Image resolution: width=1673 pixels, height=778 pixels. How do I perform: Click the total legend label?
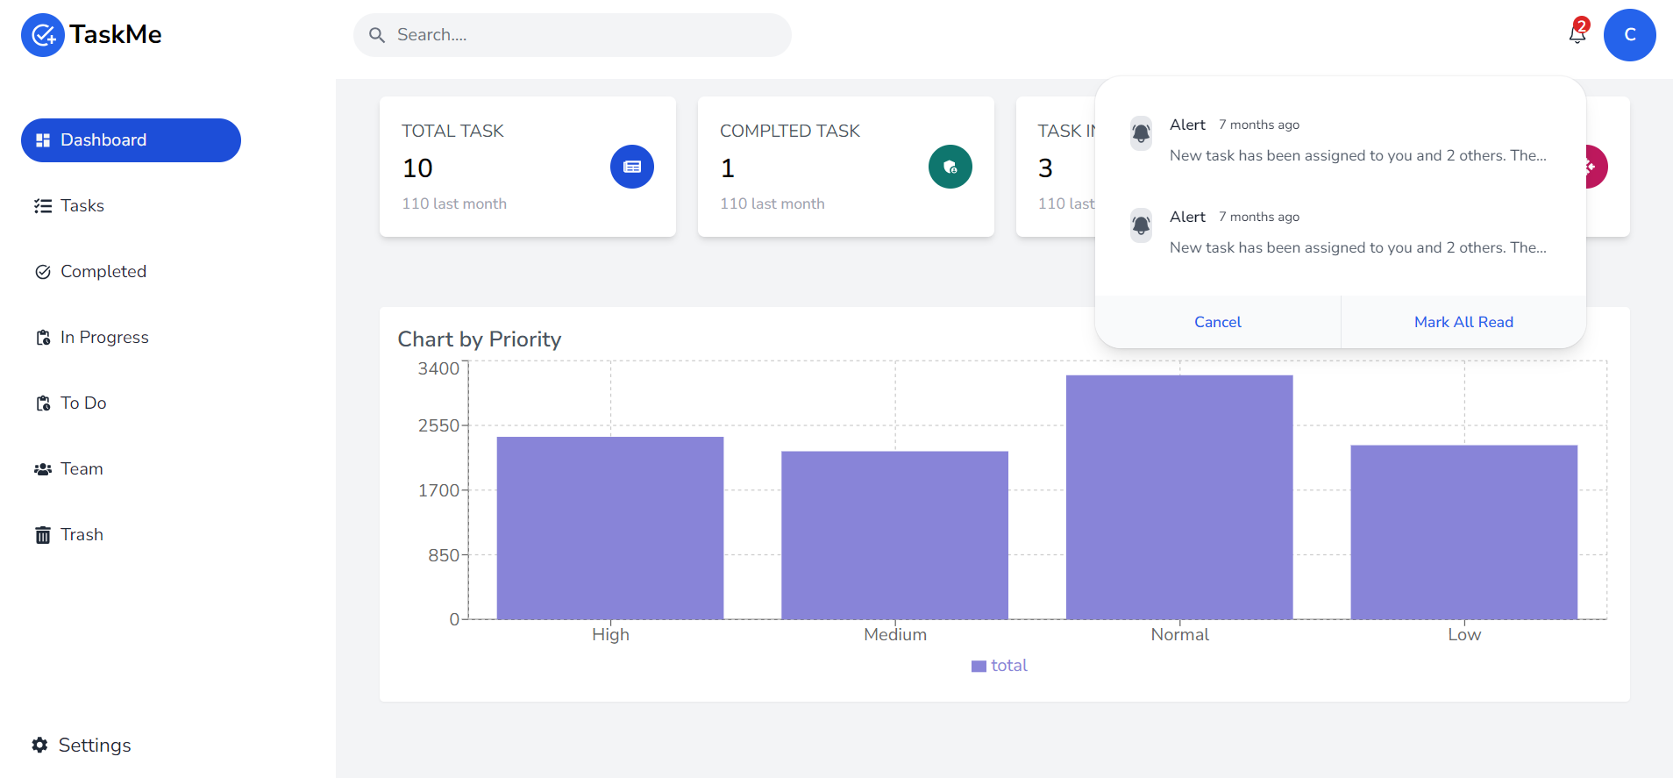1009,666
